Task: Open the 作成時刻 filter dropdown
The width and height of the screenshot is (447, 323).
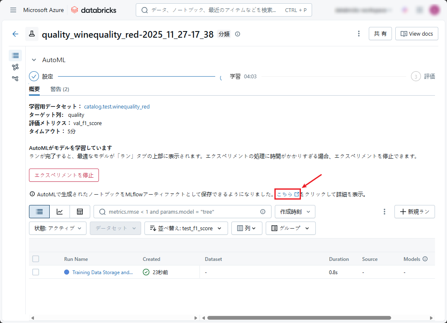Action: 295,212
